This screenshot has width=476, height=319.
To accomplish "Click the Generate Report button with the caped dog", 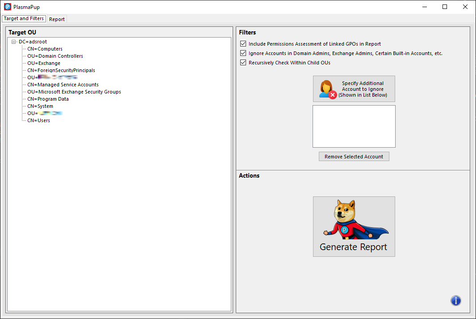I will tap(354, 226).
